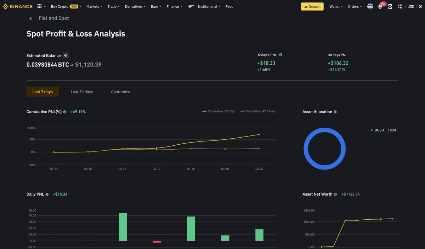Click the EUR currency badge
Viewport: 425px width, 249px height.
(x=74, y=6)
